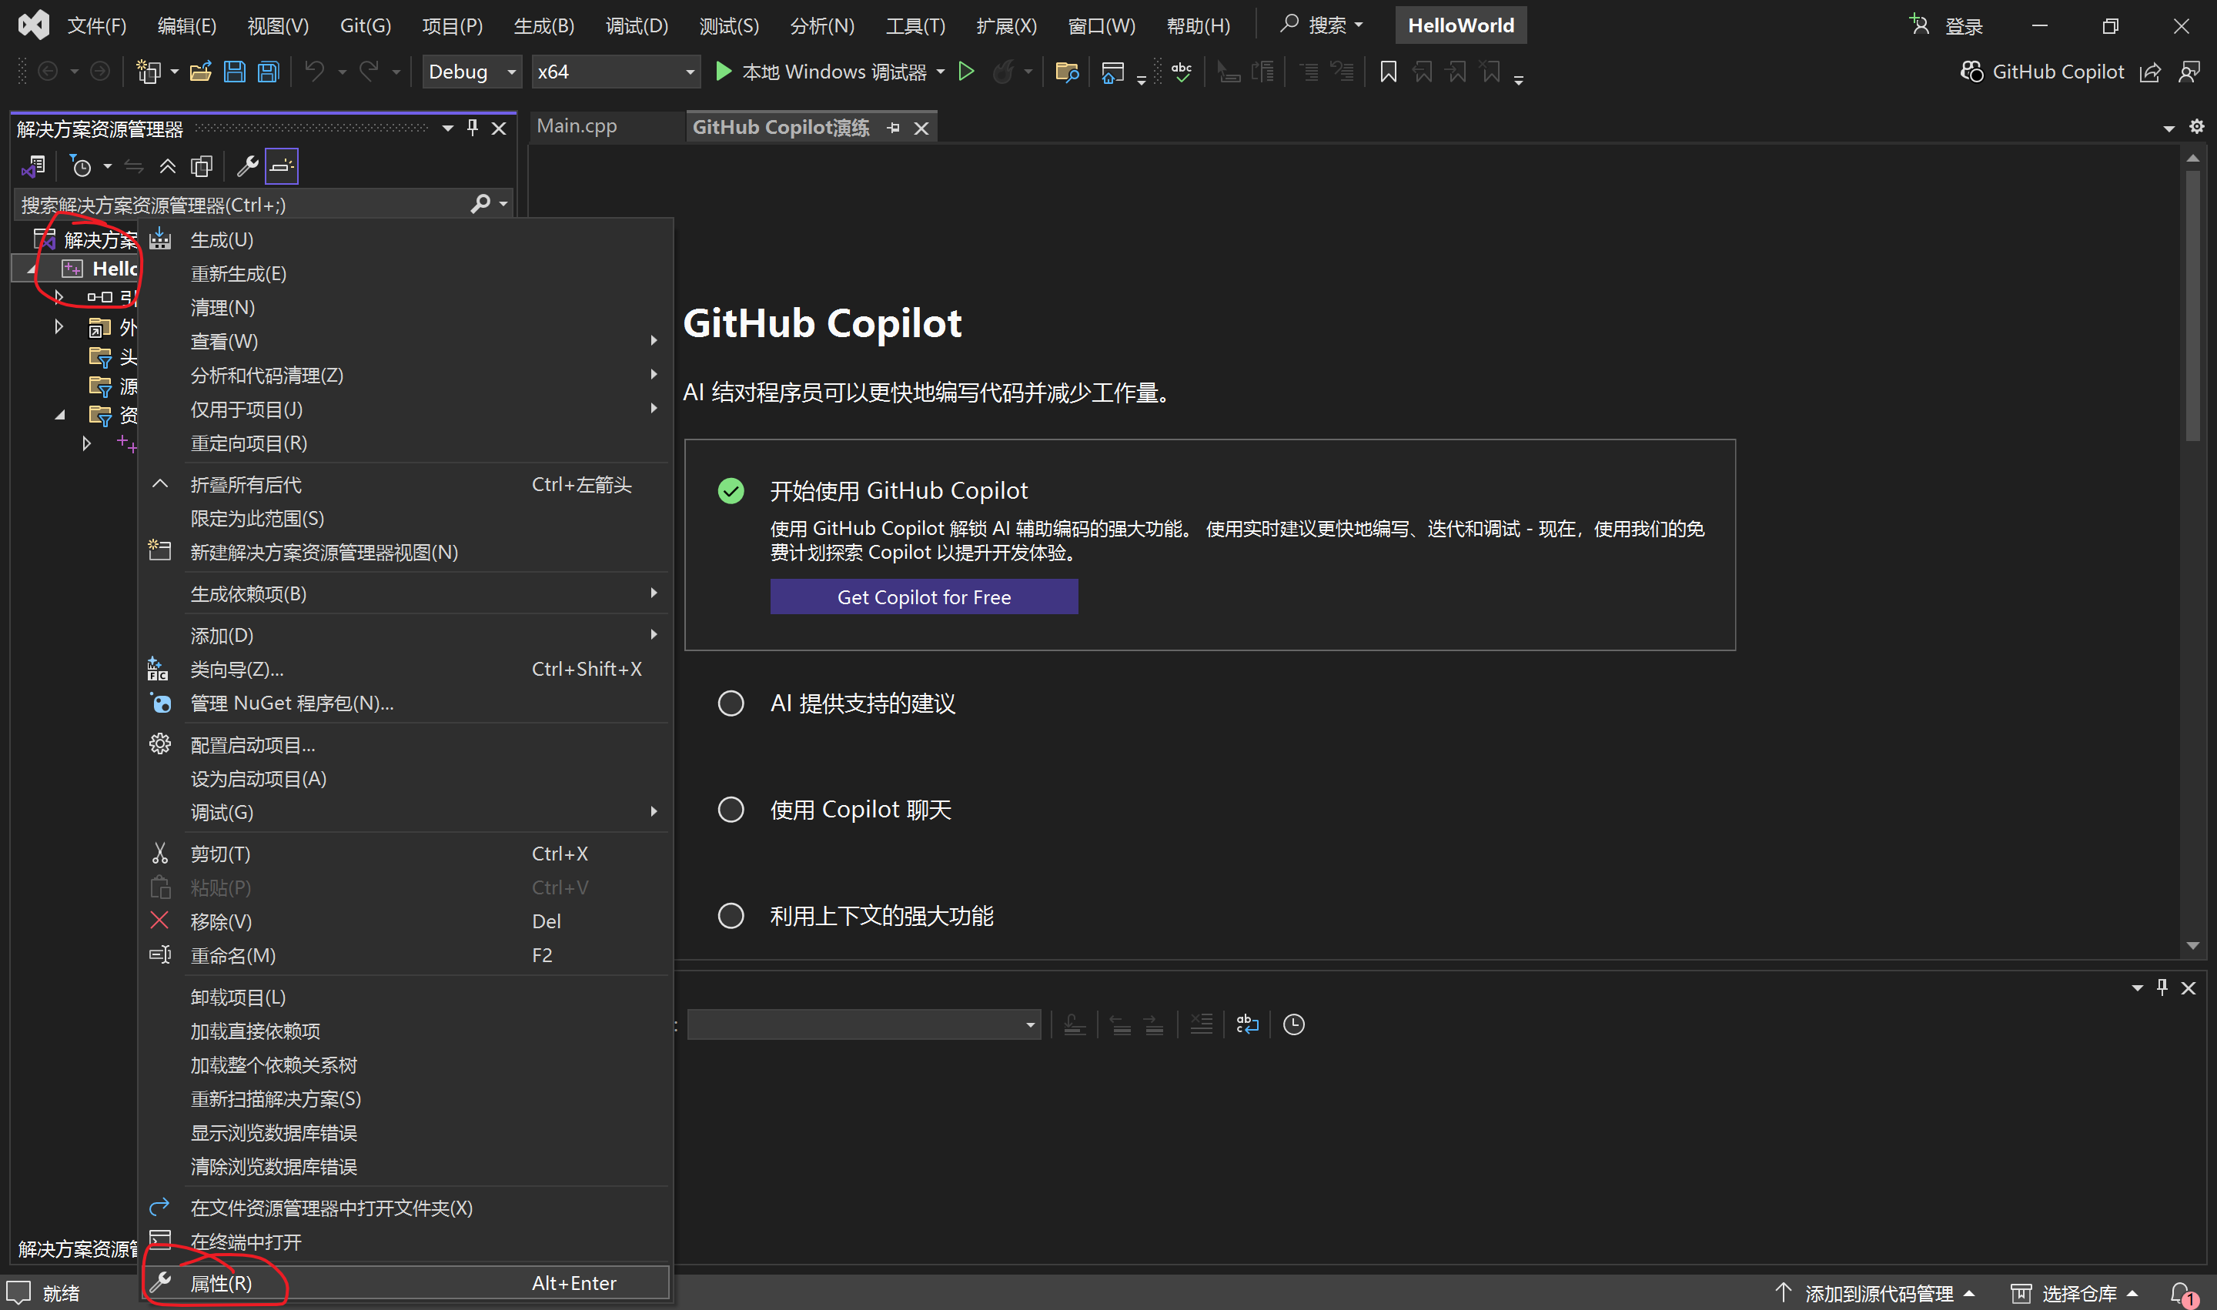Choose 在文件资源管理器中打开文件夹(X) entry
Viewport: 2217px width, 1310px height.
pos(405,1208)
